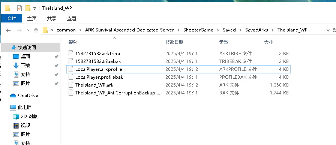Select the OneDrive cloud icon
The image size is (336, 145).
pyautogui.click(x=13, y=96)
